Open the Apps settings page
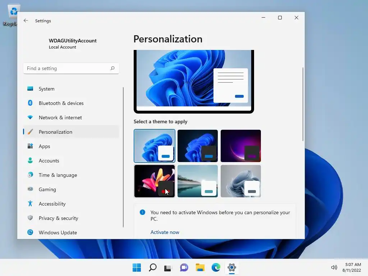Viewport: 368px width, 276px height. [x=72, y=146]
